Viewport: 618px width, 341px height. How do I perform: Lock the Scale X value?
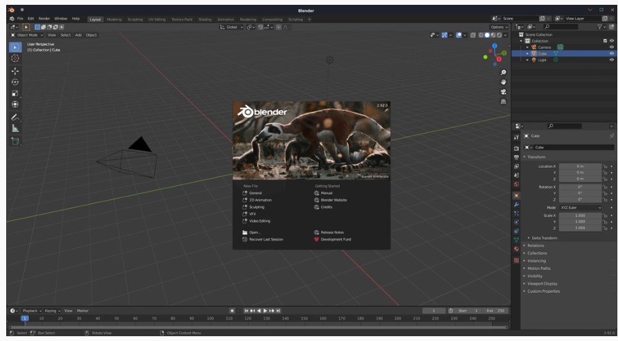tap(605, 216)
